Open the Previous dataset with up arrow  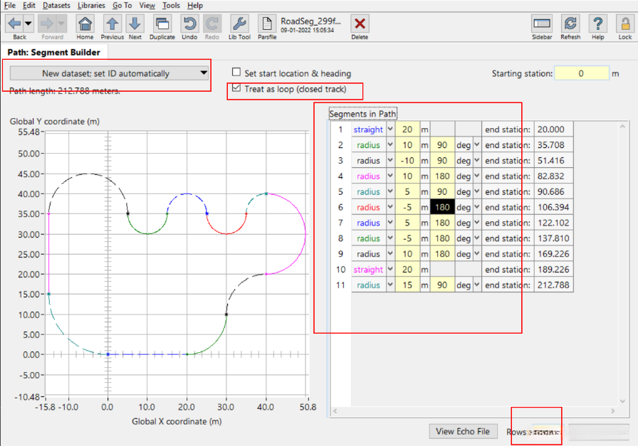click(112, 24)
